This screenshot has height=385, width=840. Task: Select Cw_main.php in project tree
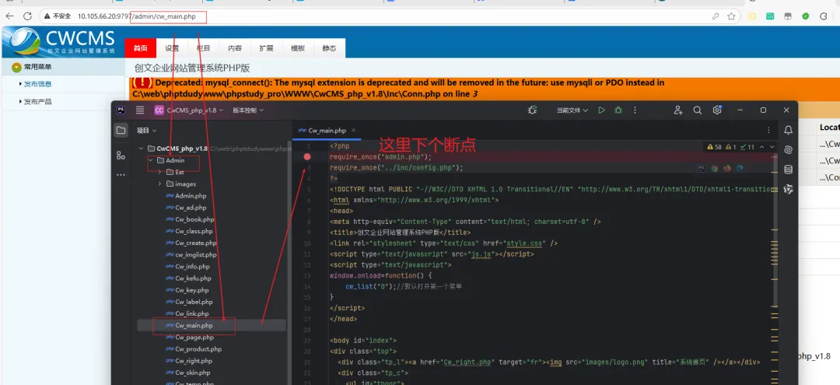pos(189,325)
